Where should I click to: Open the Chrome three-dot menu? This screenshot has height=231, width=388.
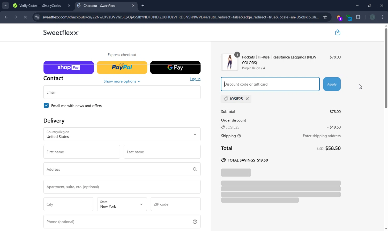click(x=382, y=17)
